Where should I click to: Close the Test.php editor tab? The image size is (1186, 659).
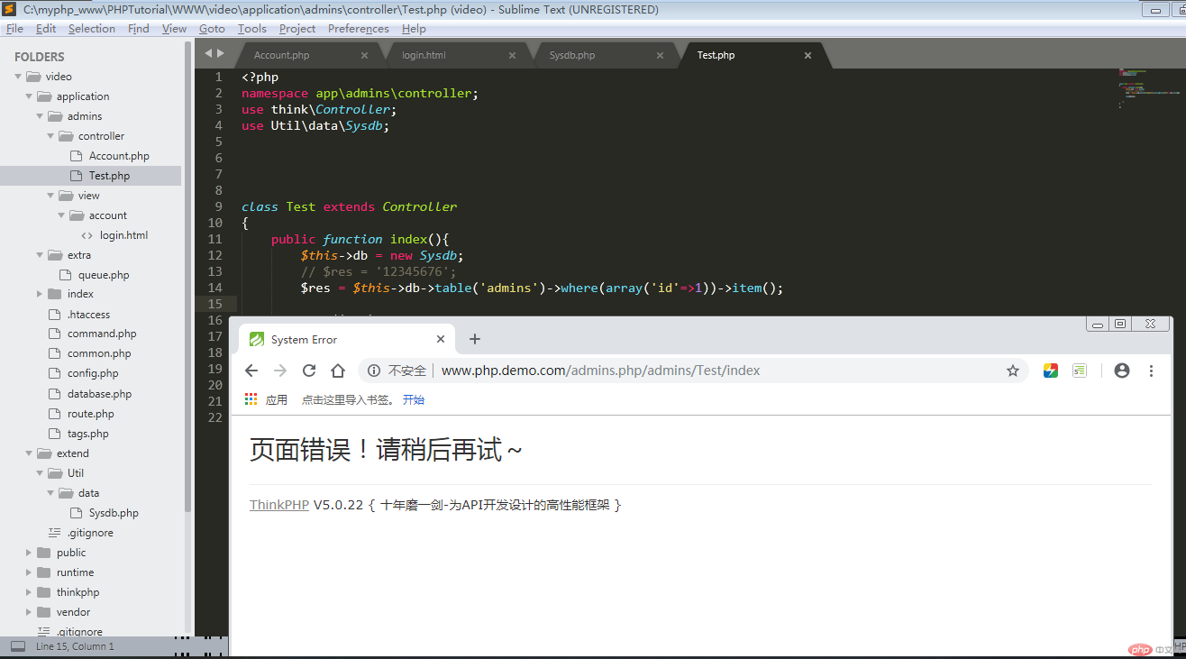tap(807, 55)
